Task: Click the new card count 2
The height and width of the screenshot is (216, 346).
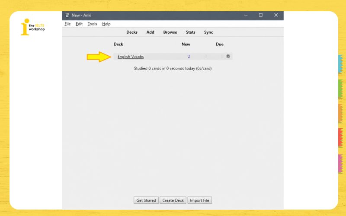Action: (189, 57)
